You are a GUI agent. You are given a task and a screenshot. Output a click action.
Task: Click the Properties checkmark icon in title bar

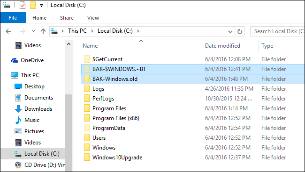click(23, 5)
